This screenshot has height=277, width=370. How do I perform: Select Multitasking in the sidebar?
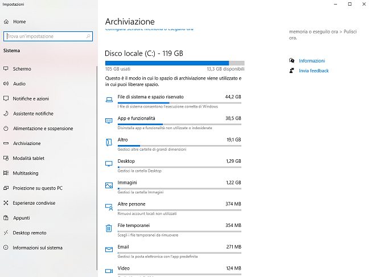click(26, 173)
